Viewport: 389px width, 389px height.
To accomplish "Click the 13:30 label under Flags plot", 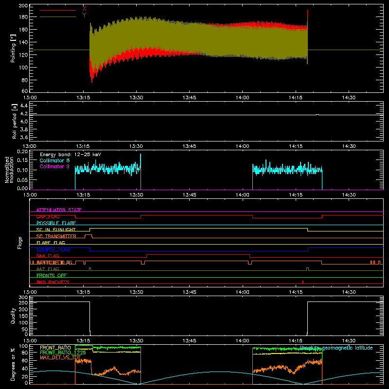I will click(136, 292).
